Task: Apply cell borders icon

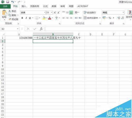Action: [37, 18]
